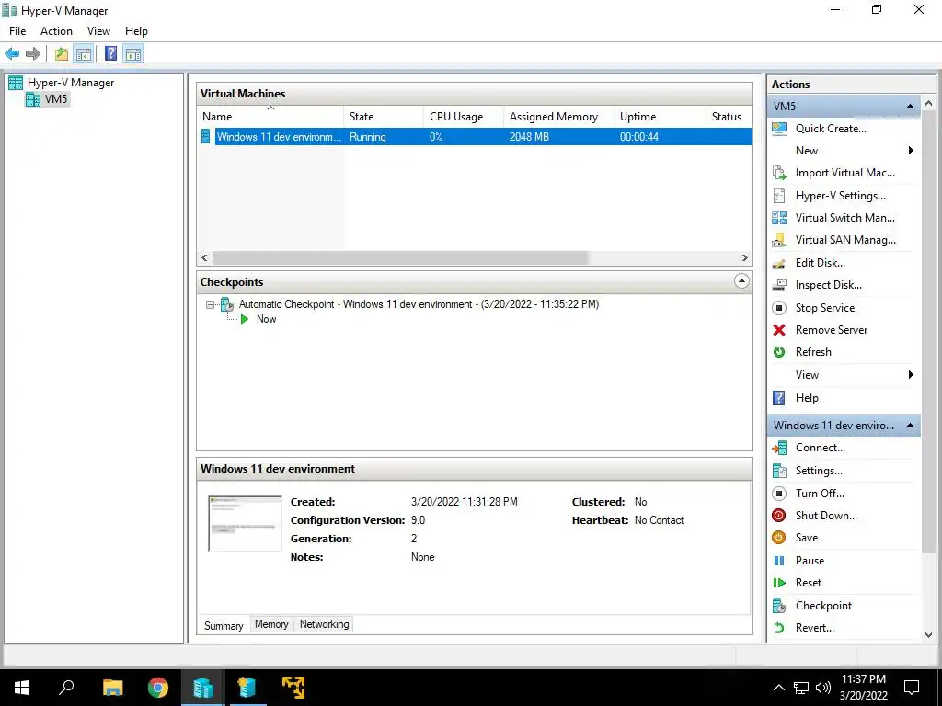Click the Back arrow toolbar icon
This screenshot has height=706, width=942.
pyautogui.click(x=12, y=54)
